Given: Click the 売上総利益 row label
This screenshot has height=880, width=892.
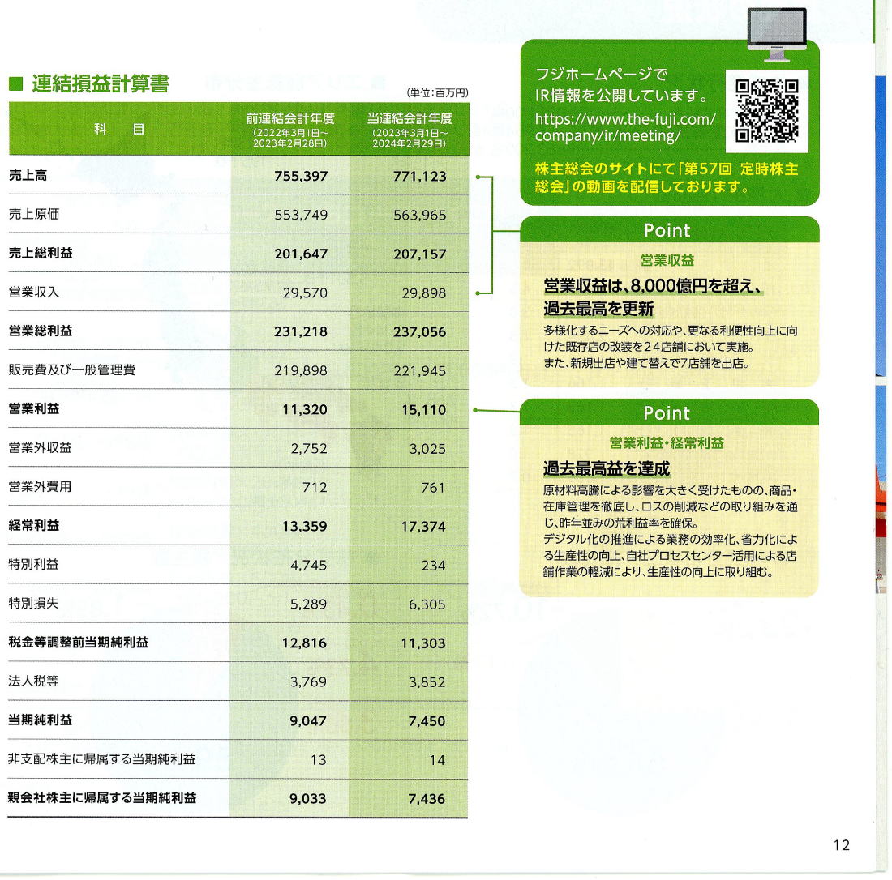Looking at the screenshot, I should (41, 253).
